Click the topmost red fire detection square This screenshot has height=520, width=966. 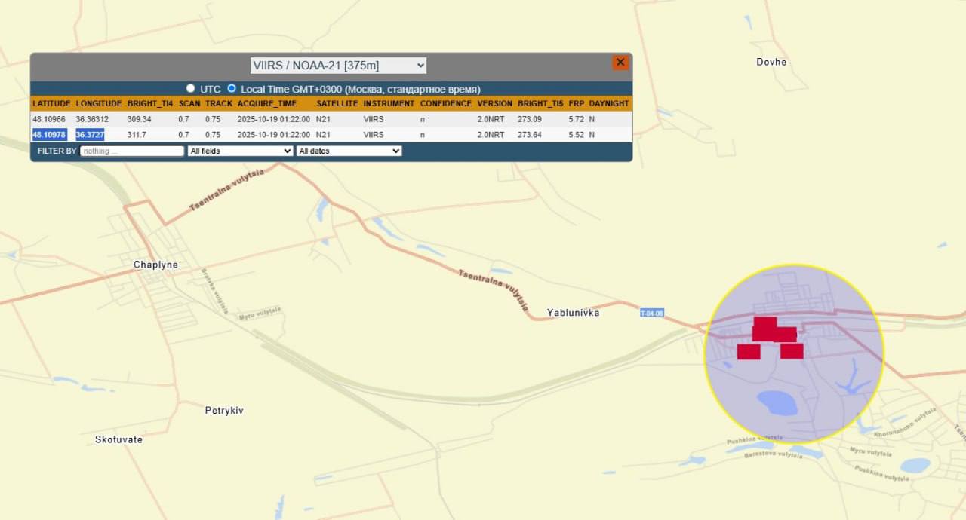(764, 325)
